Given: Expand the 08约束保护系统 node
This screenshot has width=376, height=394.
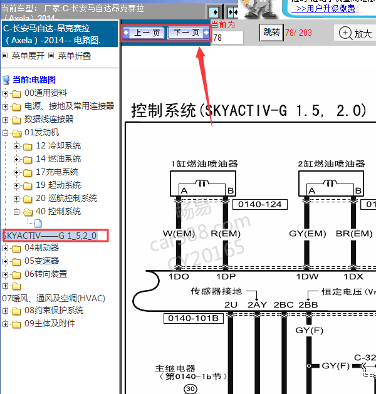Looking at the screenshot, I should point(5,311).
